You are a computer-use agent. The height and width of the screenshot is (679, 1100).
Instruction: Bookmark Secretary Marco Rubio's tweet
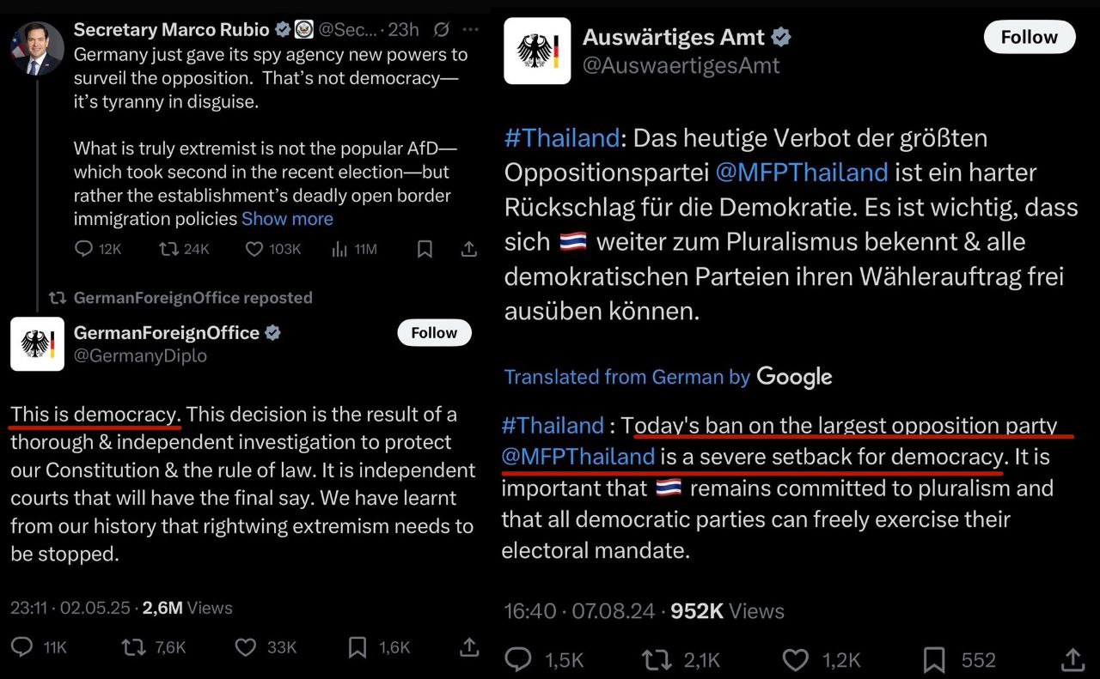pos(425,249)
